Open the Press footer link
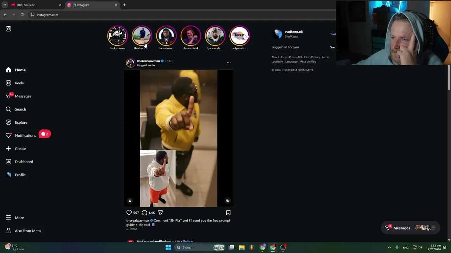The height and width of the screenshot is (253, 451). 292,57
